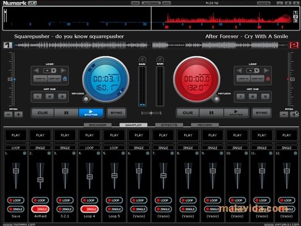Open the CONFIG settings
The height and width of the screenshot is (226, 301).
[x=264, y=3]
